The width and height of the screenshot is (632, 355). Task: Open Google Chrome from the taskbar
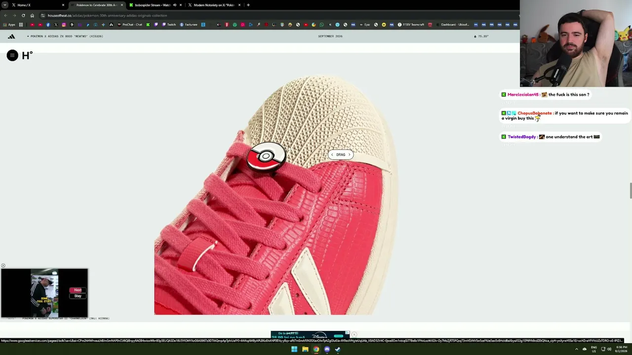[x=316, y=350]
